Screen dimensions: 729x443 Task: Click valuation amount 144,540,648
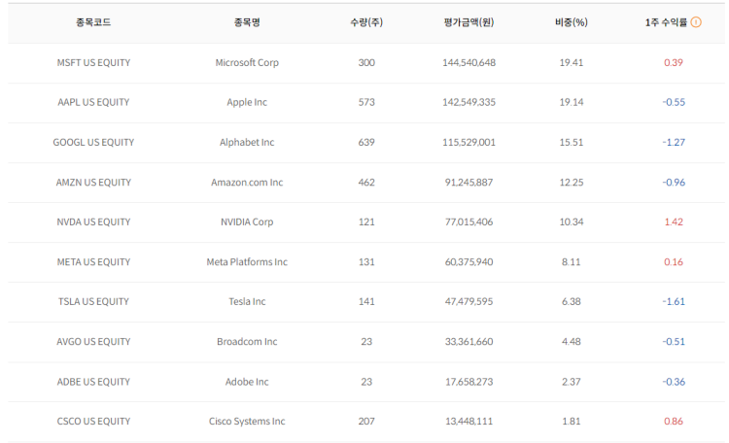469,63
